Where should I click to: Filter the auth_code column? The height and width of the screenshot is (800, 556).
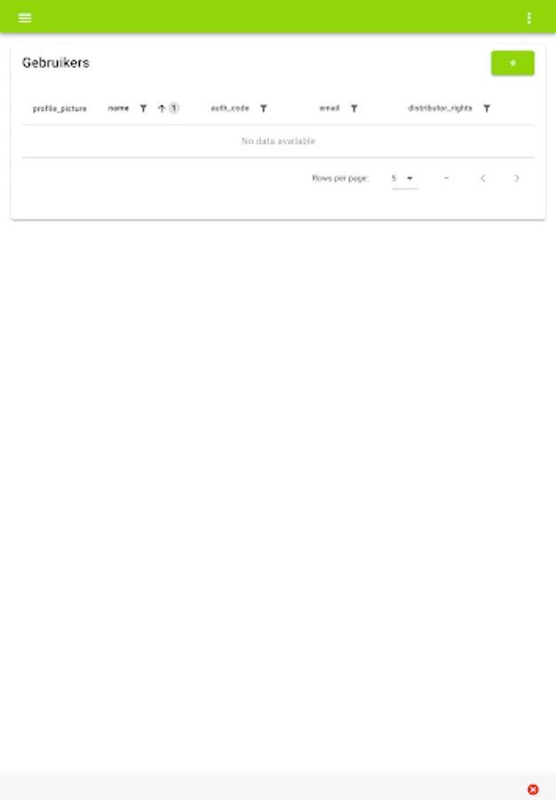264,108
